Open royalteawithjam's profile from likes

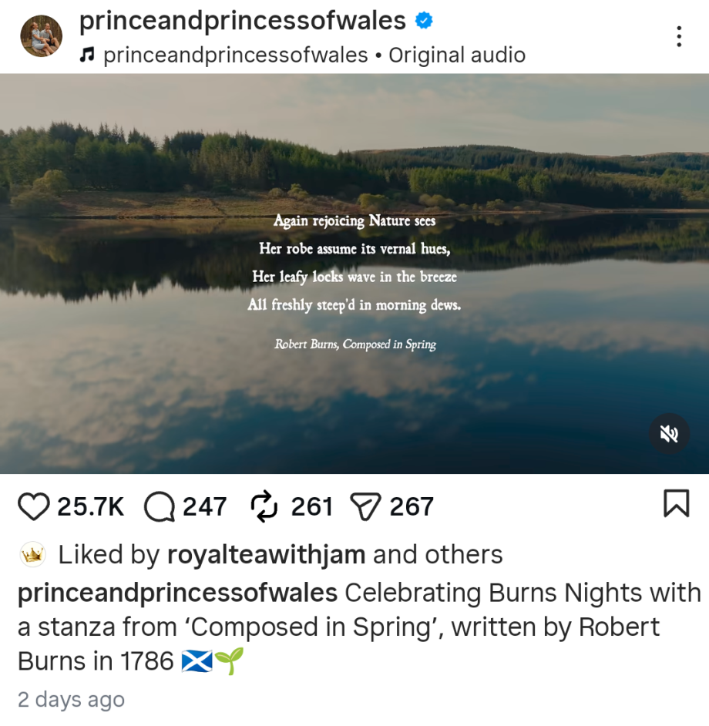266,554
